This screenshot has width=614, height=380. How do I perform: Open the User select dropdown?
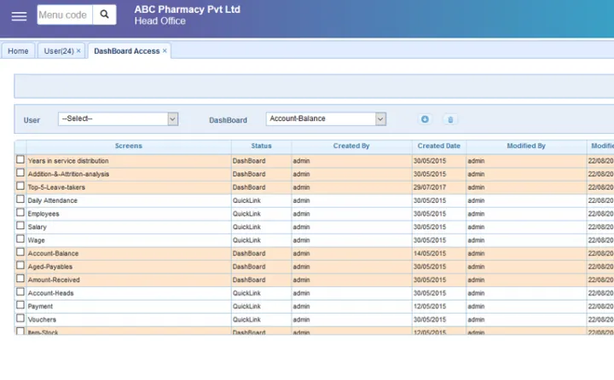click(x=118, y=119)
